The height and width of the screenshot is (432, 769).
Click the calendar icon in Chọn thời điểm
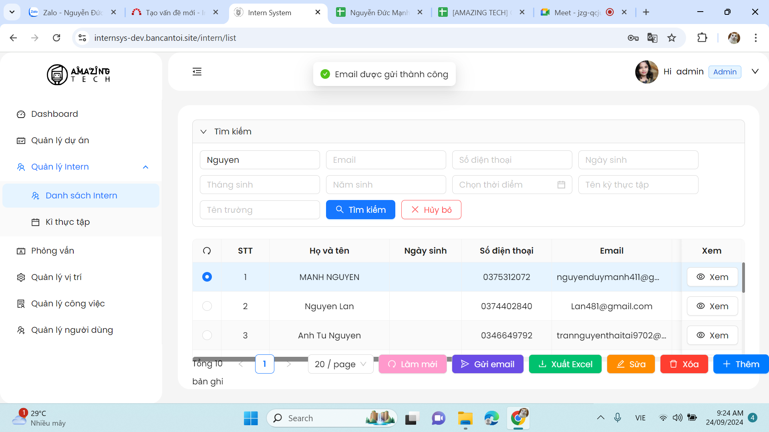[561, 185]
